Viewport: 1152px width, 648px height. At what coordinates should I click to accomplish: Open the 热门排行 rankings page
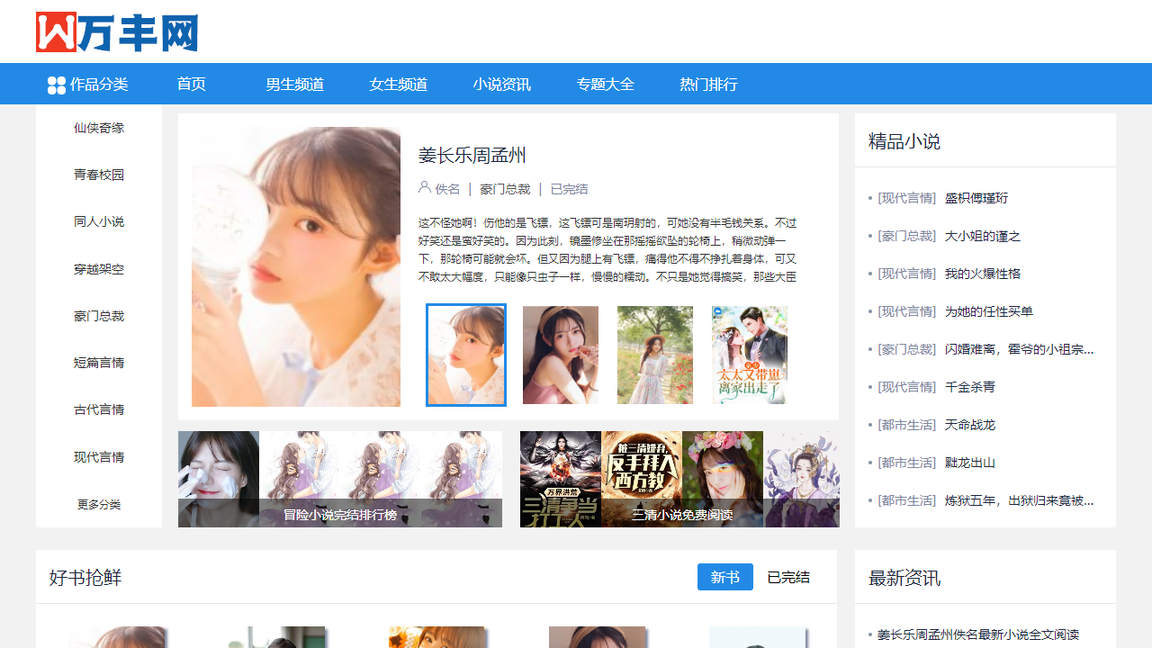tap(709, 85)
